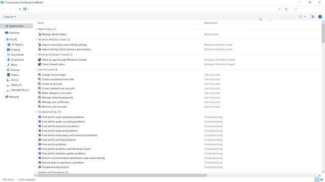This screenshot has width=325, height=182.
Task: Click the Downloads arrow icon in sidebar
Action: tap(8, 60)
